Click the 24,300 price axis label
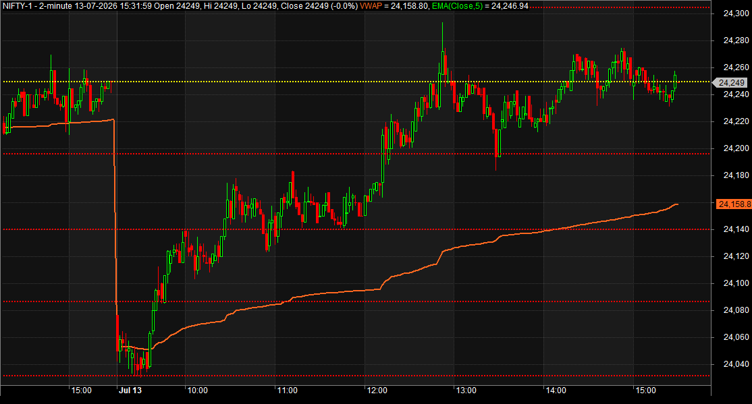The height and width of the screenshot is (404, 752). (x=736, y=13)
